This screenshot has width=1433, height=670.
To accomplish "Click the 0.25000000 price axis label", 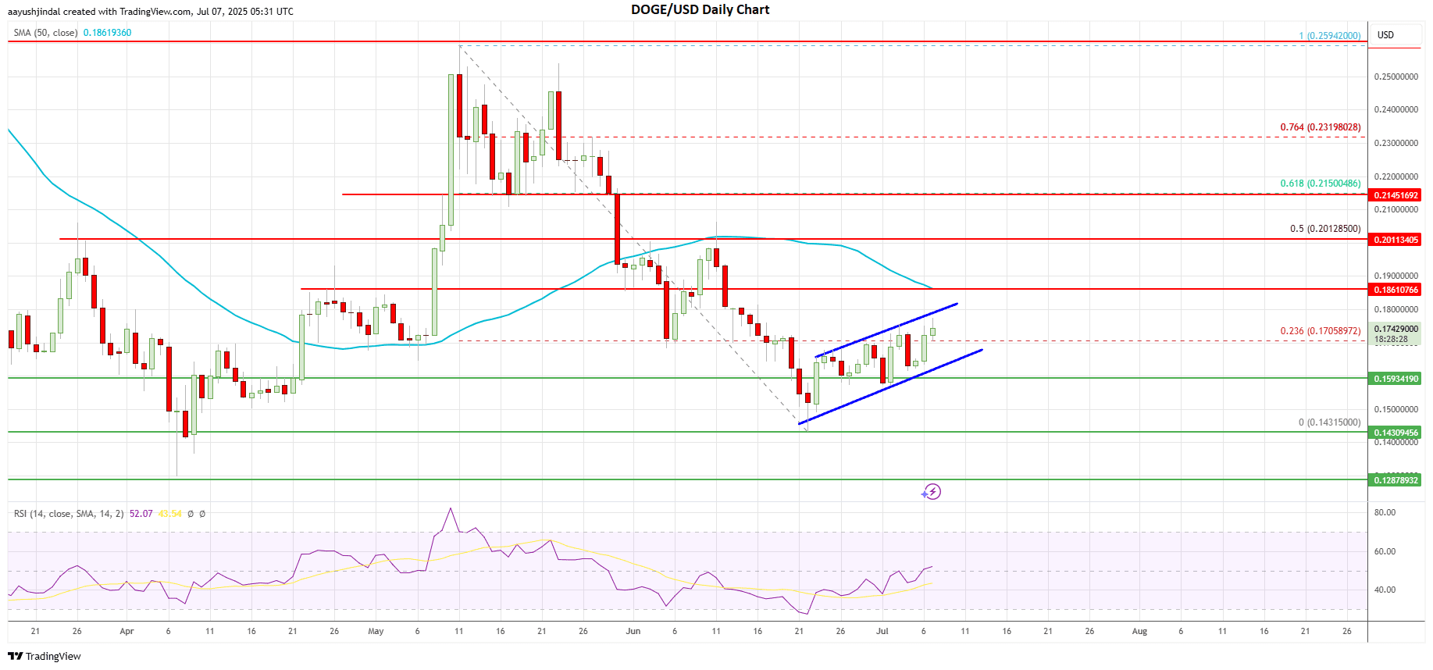I will [x=1396, y=77].
